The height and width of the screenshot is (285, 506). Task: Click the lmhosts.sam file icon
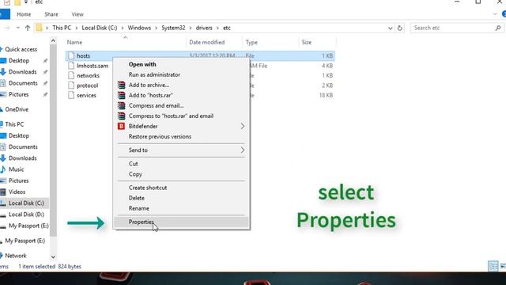tap(71, 66)
